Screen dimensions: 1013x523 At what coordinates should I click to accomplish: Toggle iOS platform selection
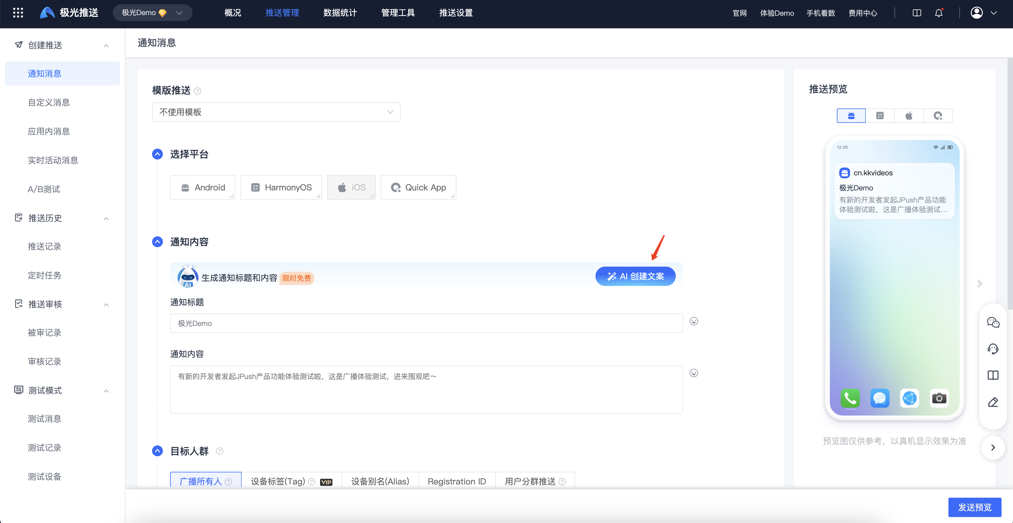(351, 187)
